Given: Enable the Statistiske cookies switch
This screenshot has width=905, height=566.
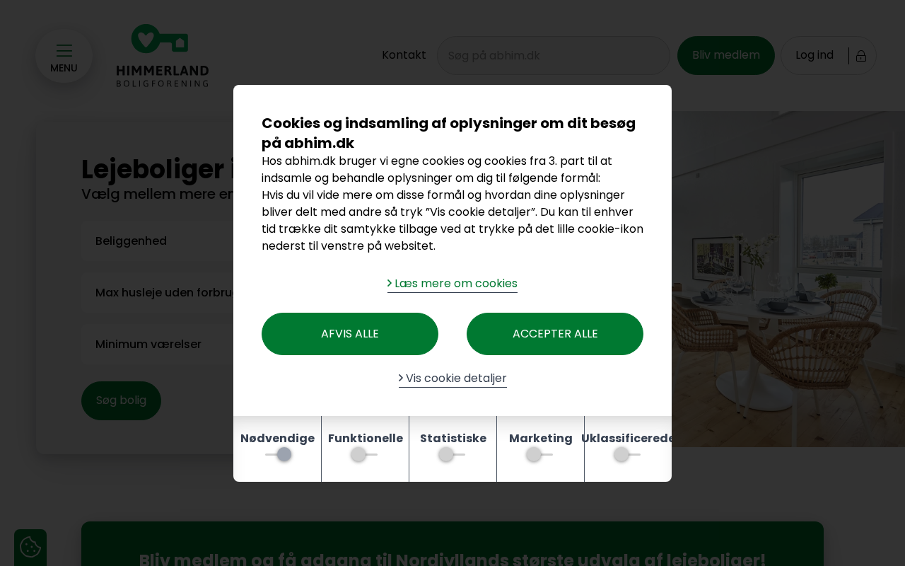Looking at the screenshot, I should point(452,454).
